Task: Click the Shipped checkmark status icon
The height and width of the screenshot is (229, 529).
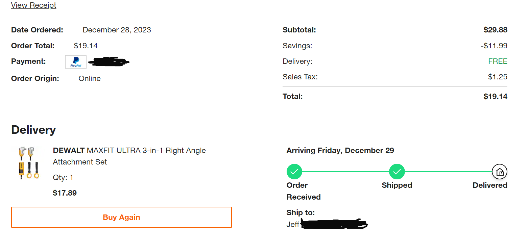Action: point(397,172)
